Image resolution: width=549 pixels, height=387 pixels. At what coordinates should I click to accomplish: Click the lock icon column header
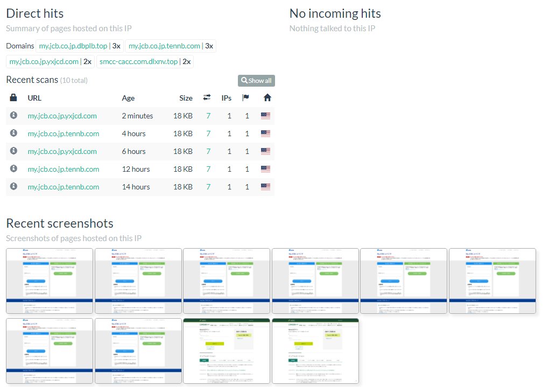13,98
